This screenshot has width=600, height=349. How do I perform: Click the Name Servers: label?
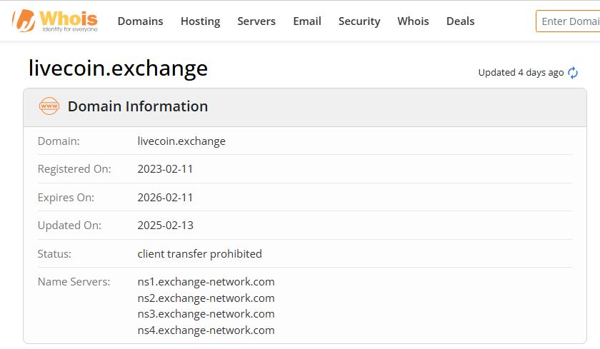[74, 282]
